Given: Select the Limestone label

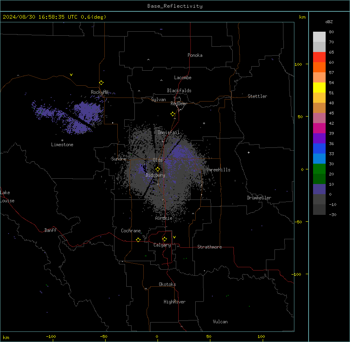Looking at the screenshot, I should pos(62,145).
